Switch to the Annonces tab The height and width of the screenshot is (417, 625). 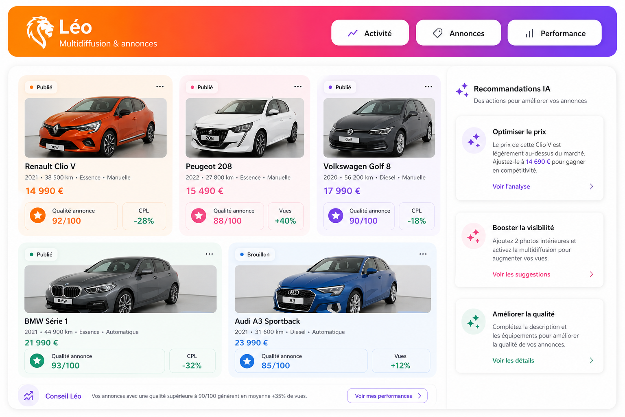[x=458, y=33]
